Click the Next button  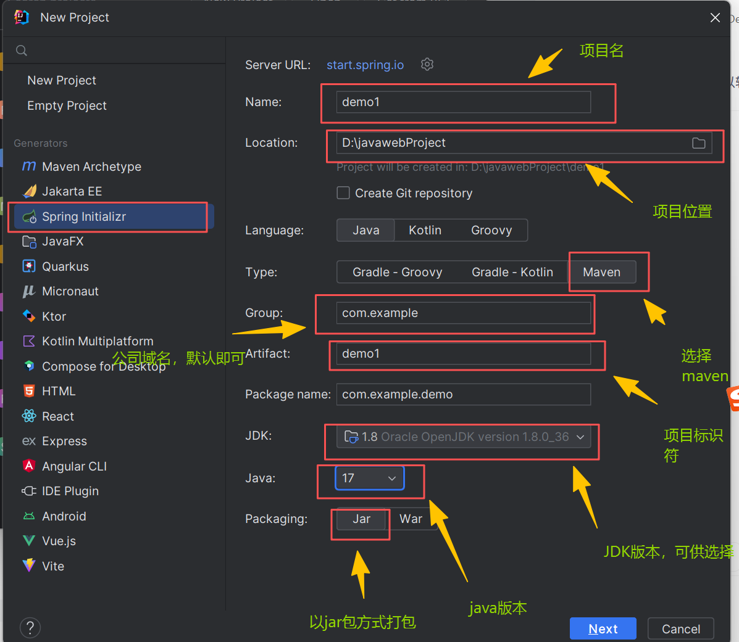tap(603, 629)
